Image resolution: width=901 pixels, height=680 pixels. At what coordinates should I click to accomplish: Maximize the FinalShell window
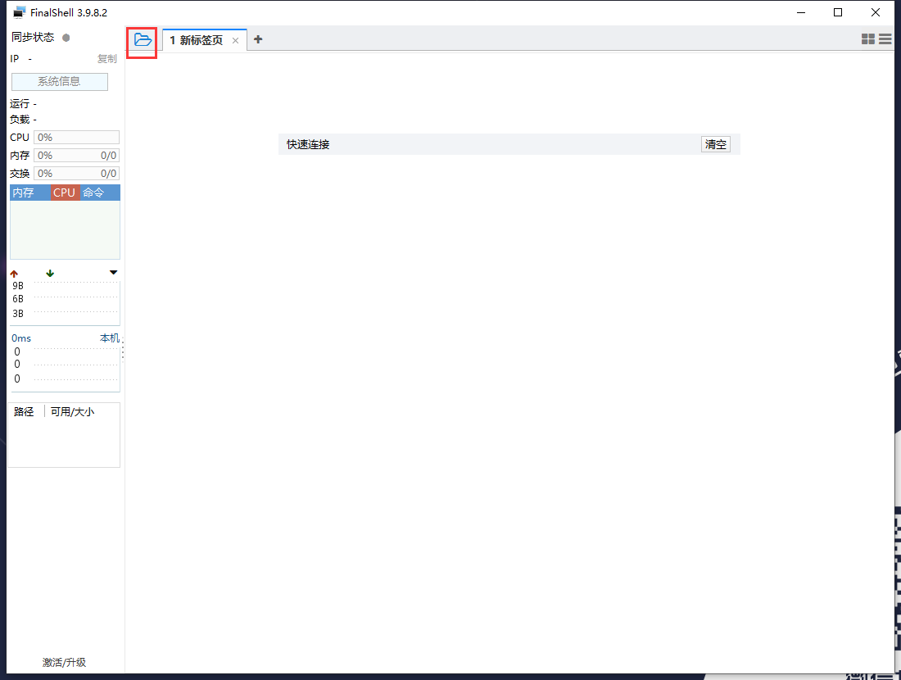coord(838,12)
